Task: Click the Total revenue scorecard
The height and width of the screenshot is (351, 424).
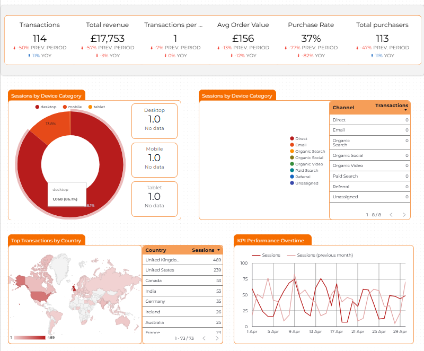Action: (x=108, y=40)
